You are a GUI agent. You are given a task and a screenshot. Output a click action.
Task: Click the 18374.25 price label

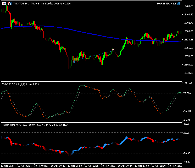[x=188, y=40]
